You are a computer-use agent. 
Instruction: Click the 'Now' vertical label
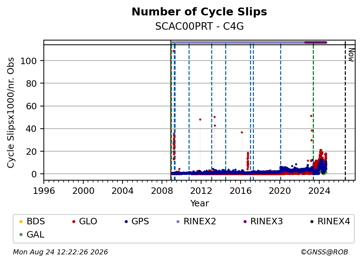[351, 55]
